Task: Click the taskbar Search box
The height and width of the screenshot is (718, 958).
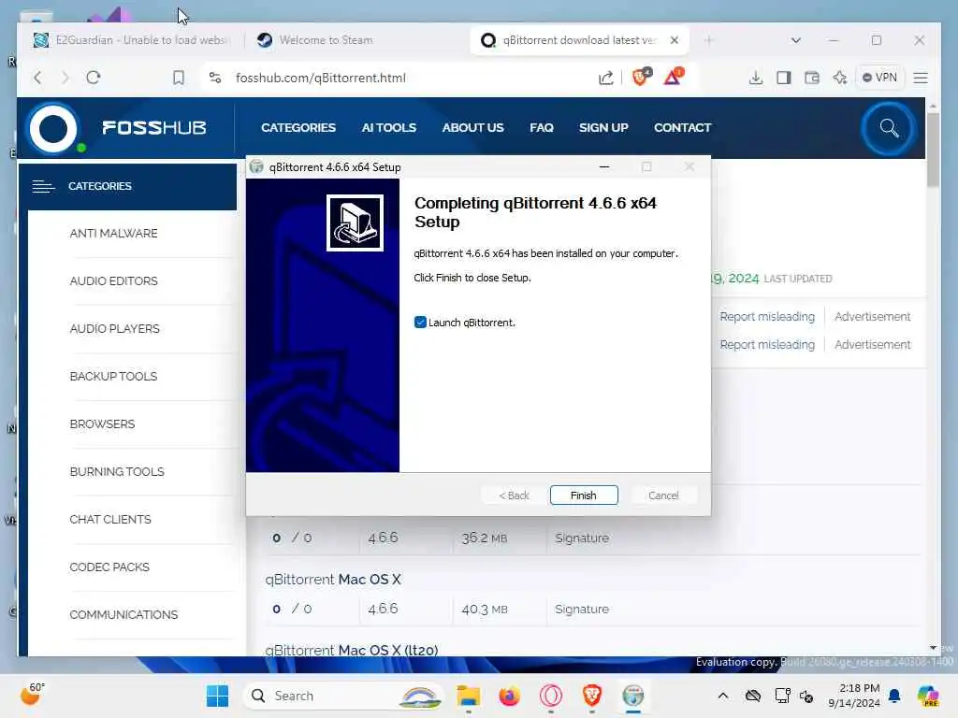Action: [343, 696]
